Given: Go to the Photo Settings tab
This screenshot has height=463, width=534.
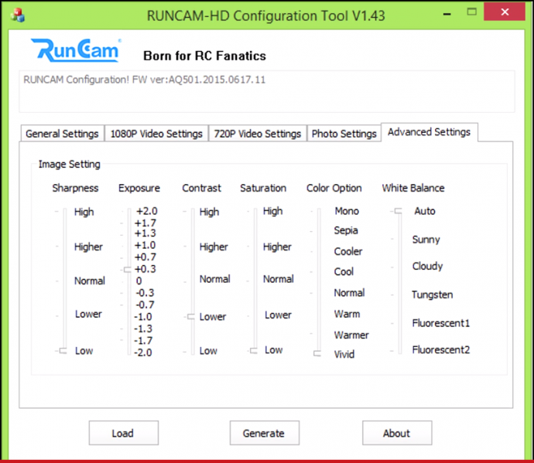Looking at the screenshot, I should [344, 134].
